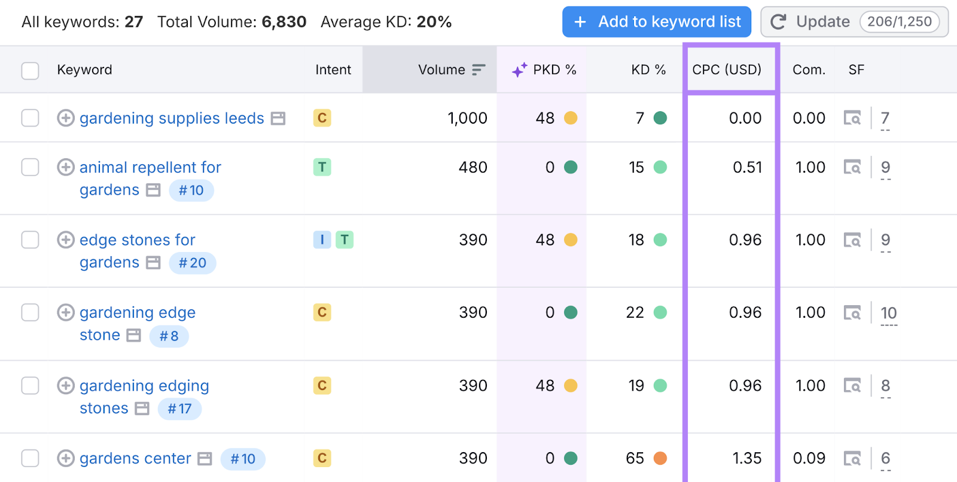Screen dimensions: 957x482
Task: Click the refresh icon in the Update button
Action: pos(778,22)
